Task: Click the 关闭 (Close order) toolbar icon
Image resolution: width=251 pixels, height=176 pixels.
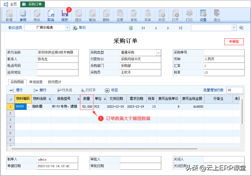Action: pyautogui.click(x=161, y=15)
